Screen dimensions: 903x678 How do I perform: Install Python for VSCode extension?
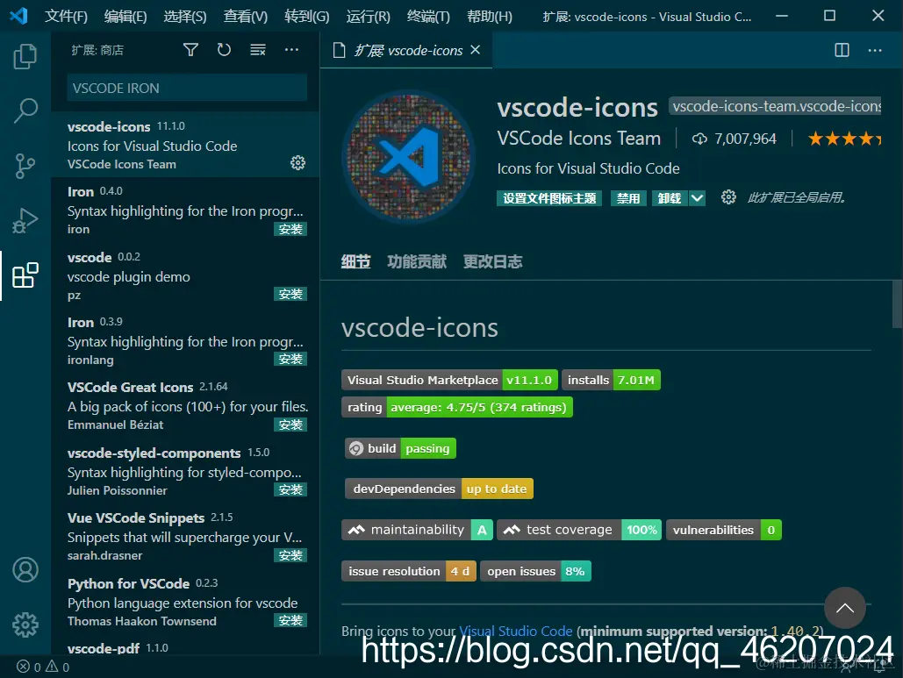pos(290,620)
